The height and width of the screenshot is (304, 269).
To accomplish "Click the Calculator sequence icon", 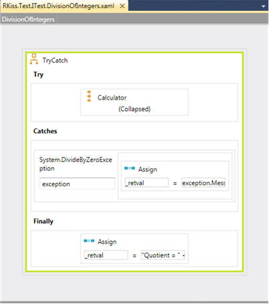I will 89,96.
